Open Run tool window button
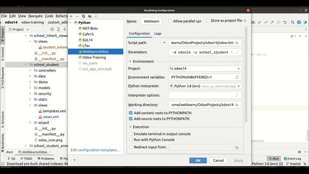Image resolution: width=309 pixels, height=174 pixels. pyautogui.click(x=274, y=159)
